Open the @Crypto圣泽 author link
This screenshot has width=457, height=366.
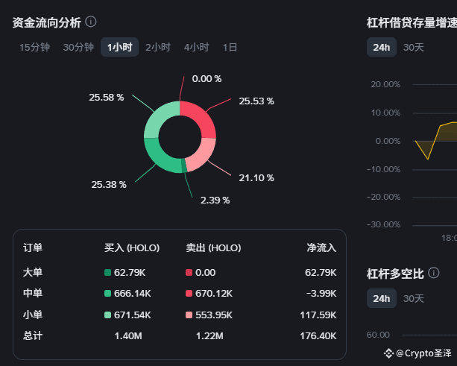click(x=423, y=353)
